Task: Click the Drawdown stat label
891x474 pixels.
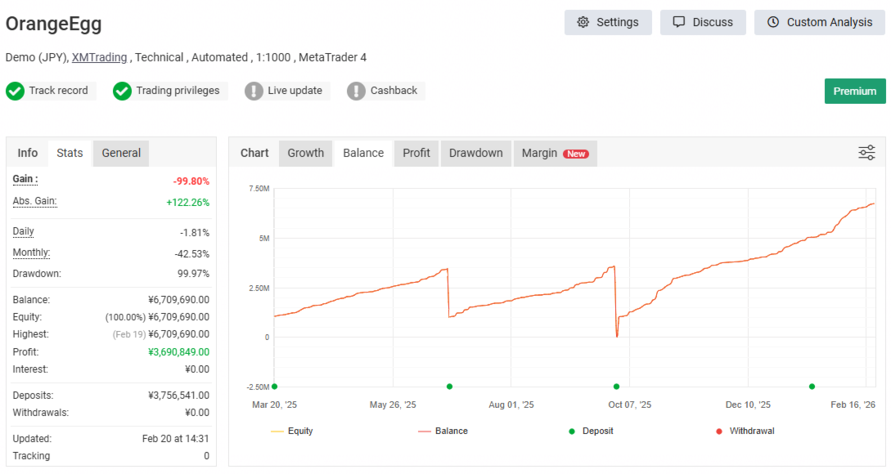Action: [x=37, y=274]
